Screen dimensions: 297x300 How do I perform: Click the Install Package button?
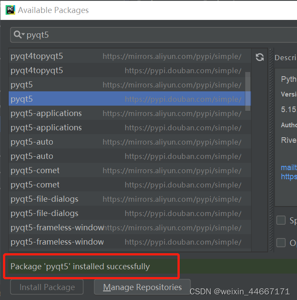click(47, 287)
